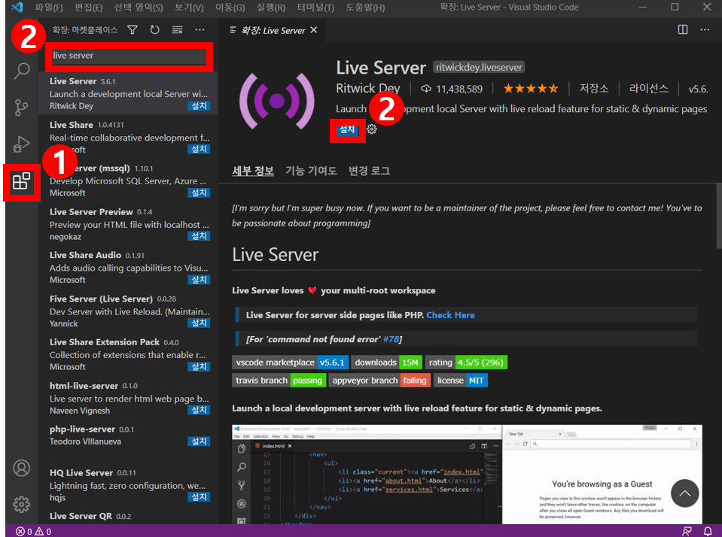Filter extensions with the funnel icon
The height and width of the screenshot is (537, 722).
point(133,30)
